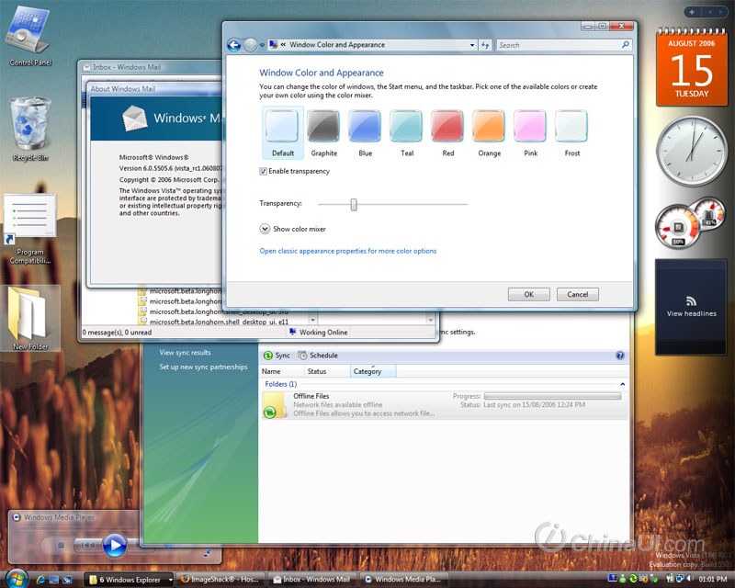Click the Offline Files sync progress bar
Viewport: 735px width, 588px height.
tap(553, 396)
